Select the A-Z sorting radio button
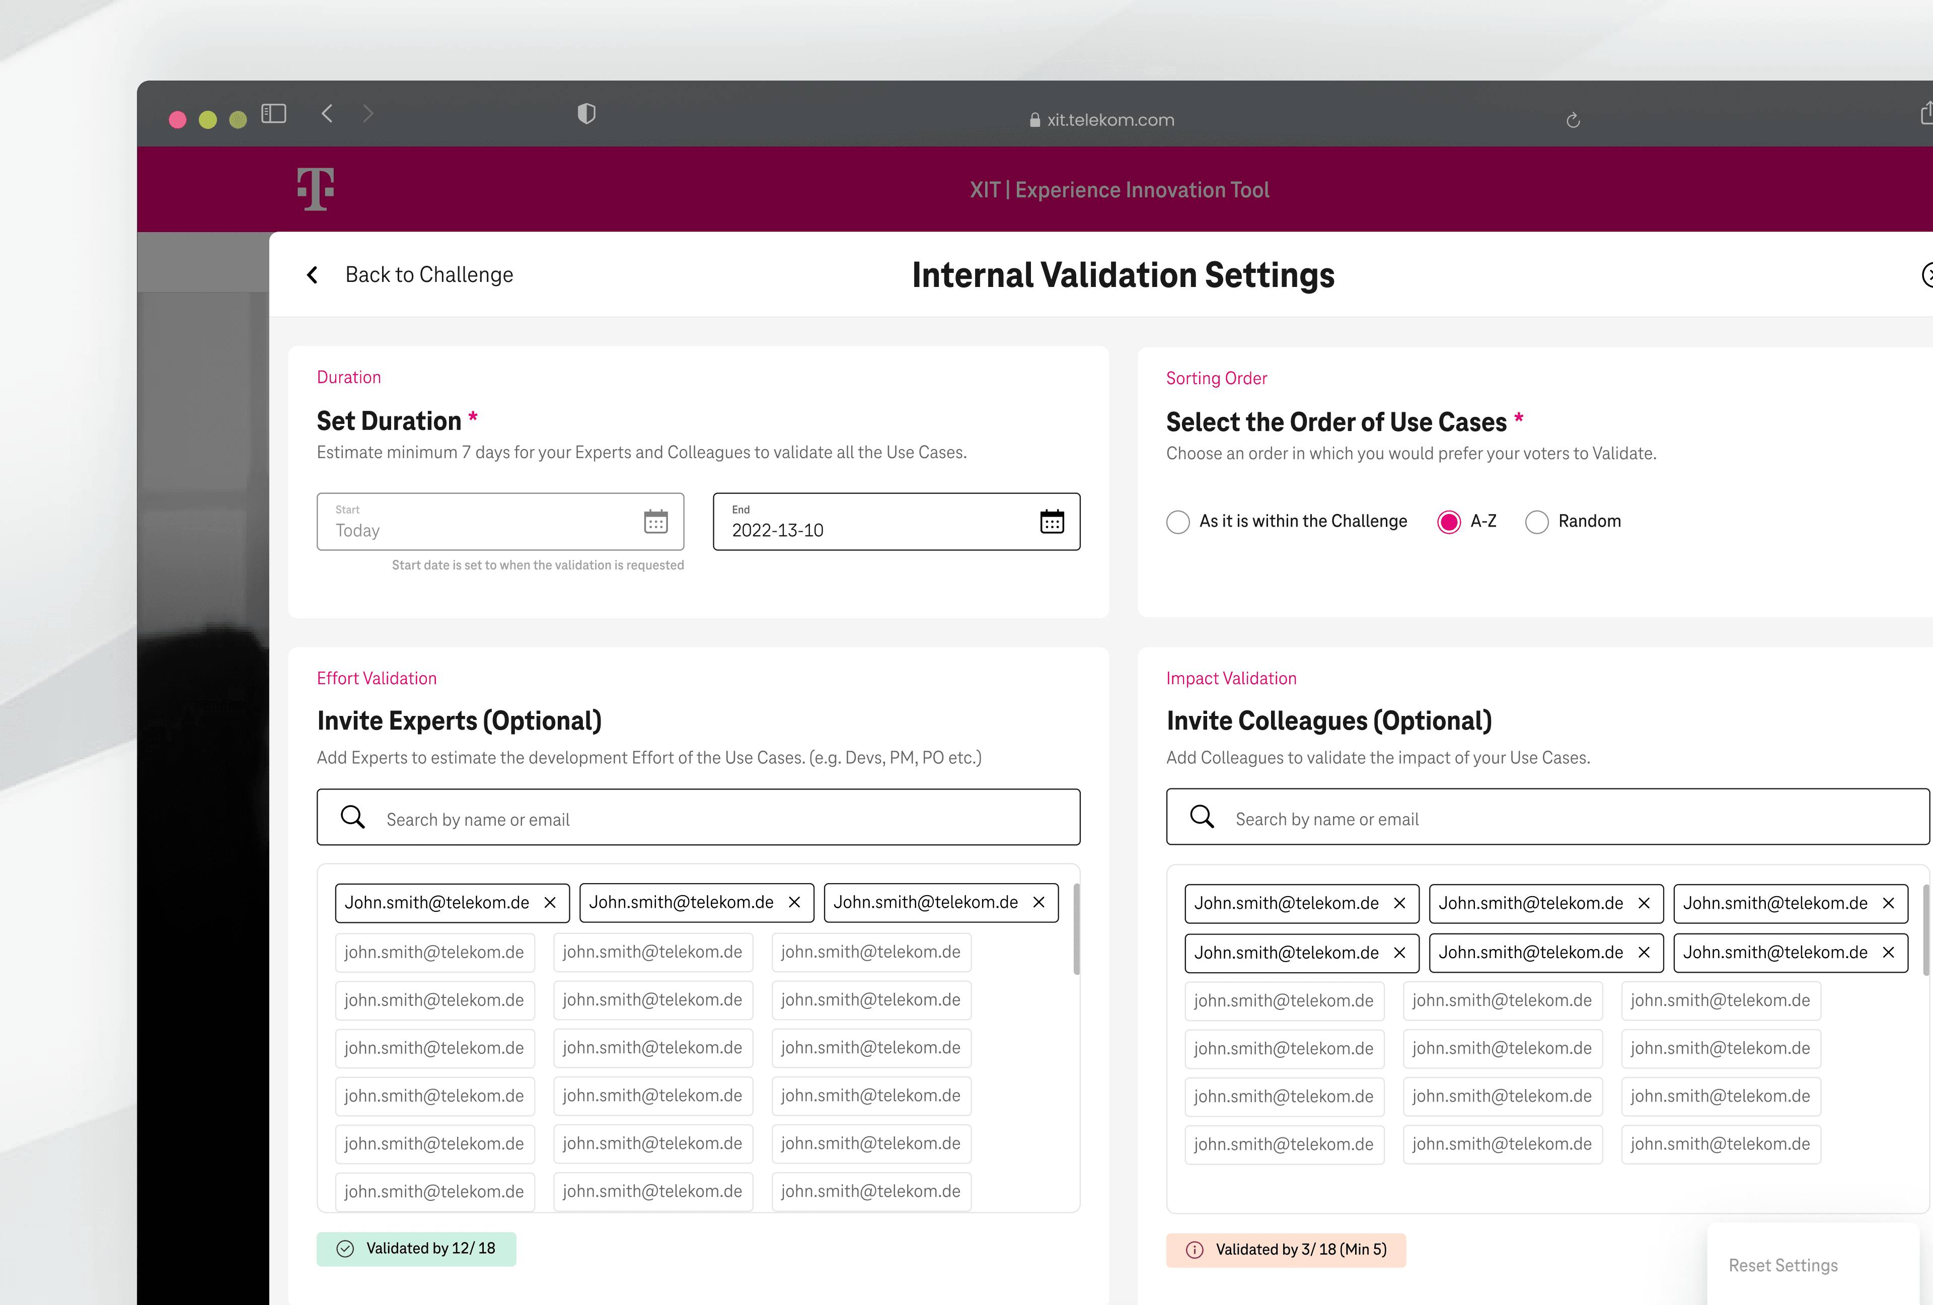1933x1305 pixels. click(1449, 522)
